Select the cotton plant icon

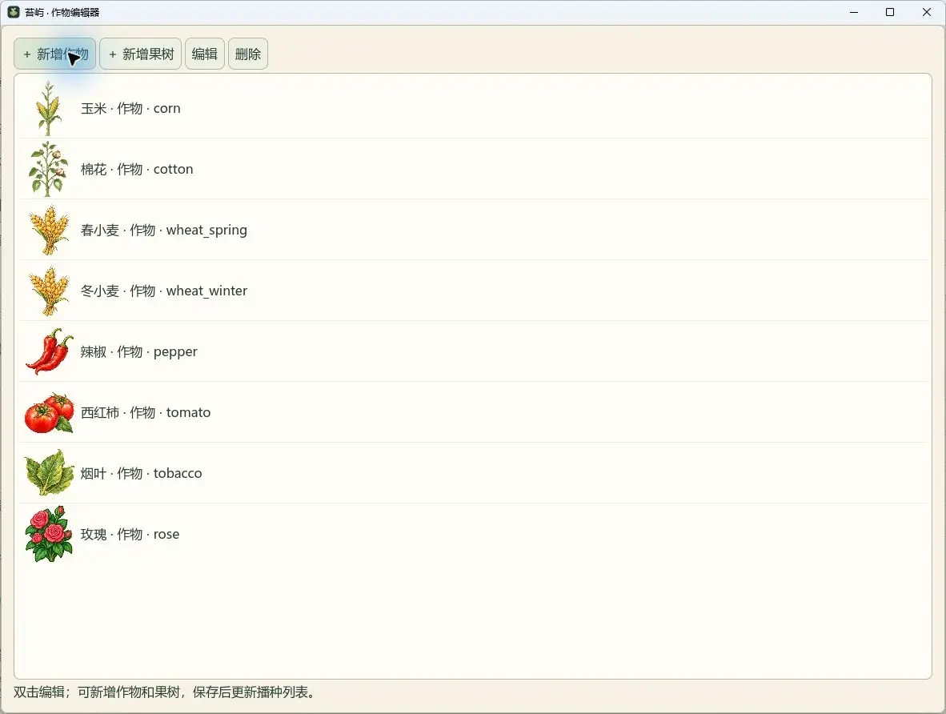(x=49, y=169)
